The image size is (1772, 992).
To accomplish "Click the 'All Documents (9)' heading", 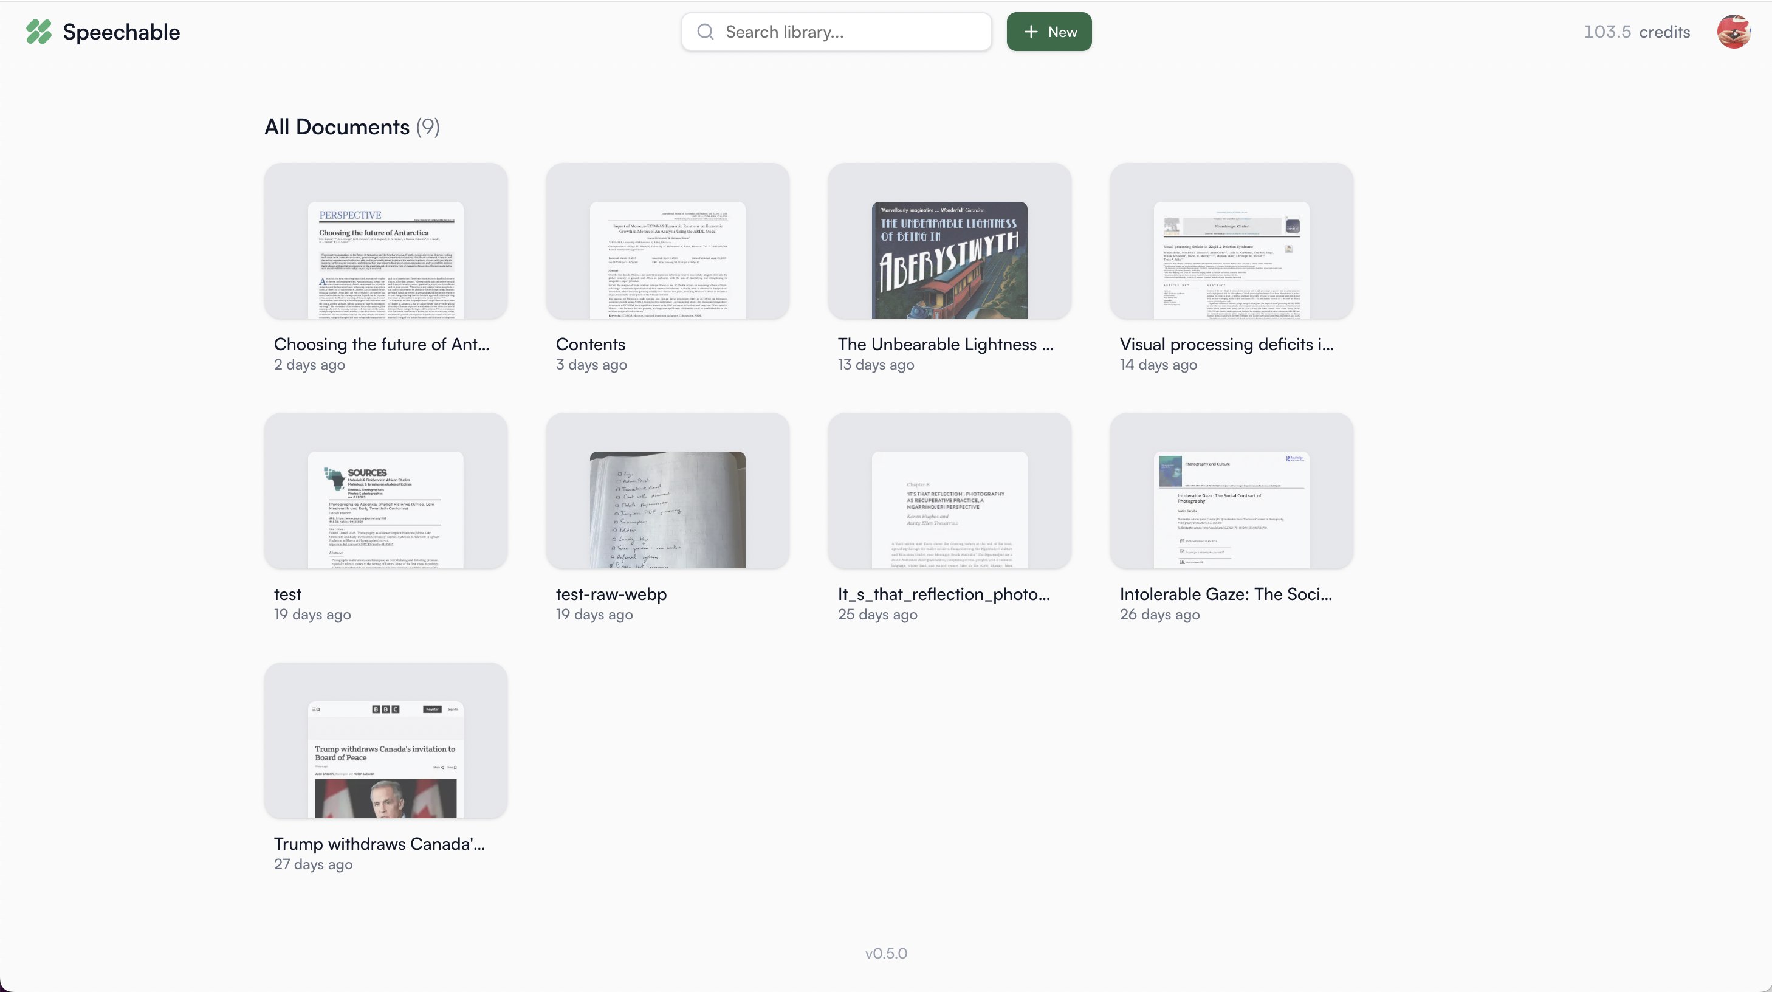I will pyautogui.click(x=351, y=126).
